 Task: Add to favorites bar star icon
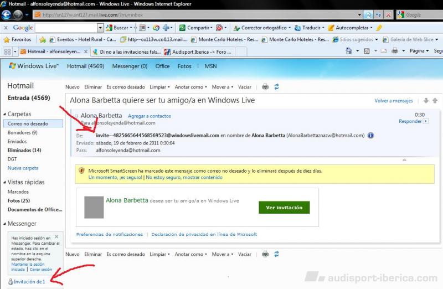click(x=43, y=39)
